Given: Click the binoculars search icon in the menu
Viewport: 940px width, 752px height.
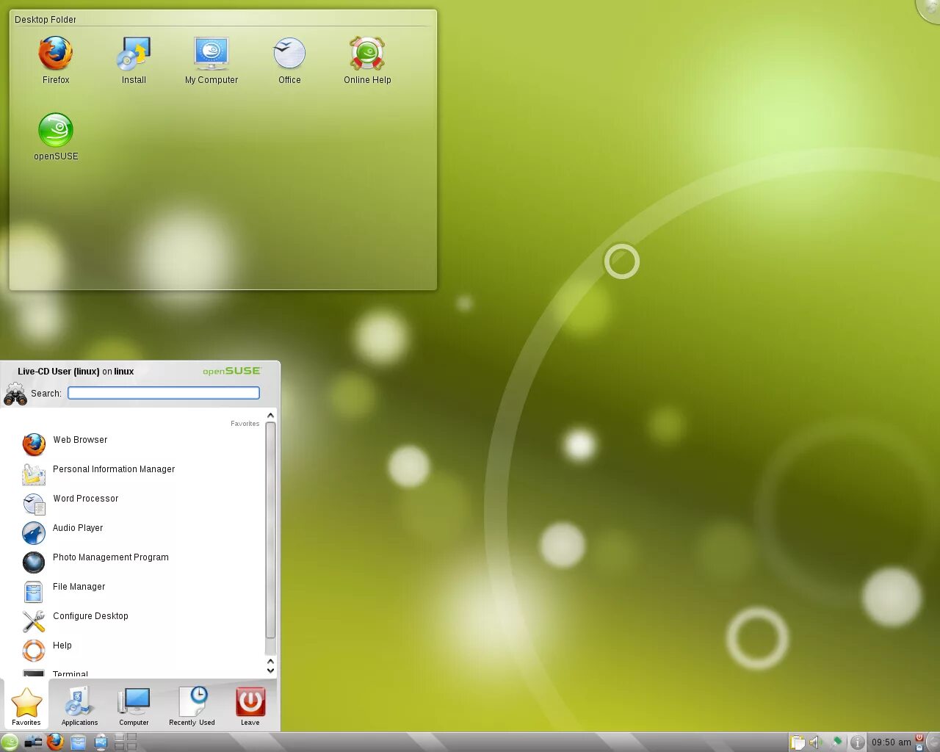Looking at the screenshot, I should click(15, 394).
